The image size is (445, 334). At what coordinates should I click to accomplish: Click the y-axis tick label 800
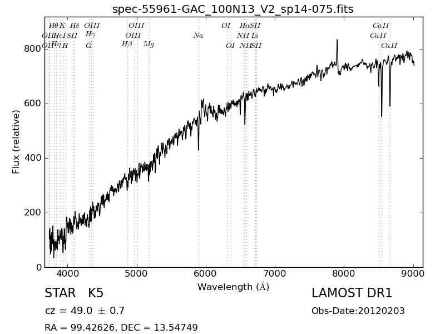32,49
